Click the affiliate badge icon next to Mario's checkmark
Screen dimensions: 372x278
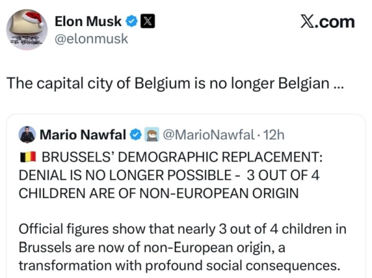[x=152, y=134]
